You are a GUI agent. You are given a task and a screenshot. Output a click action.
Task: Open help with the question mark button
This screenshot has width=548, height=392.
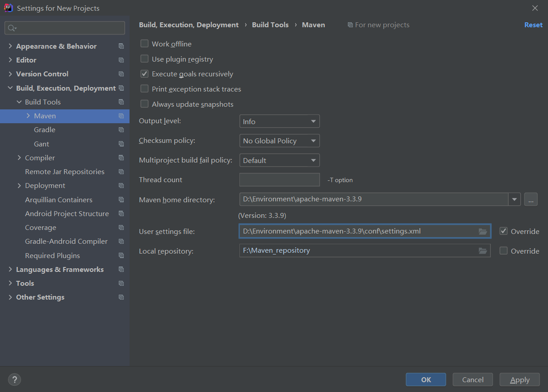pyautogui.click(x=15, y=379)
